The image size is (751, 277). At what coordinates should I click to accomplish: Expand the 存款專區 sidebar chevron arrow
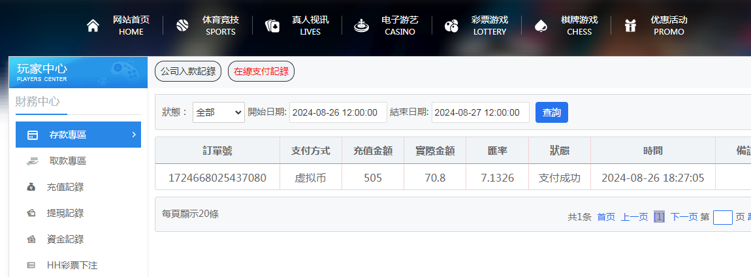coord(133,135)
